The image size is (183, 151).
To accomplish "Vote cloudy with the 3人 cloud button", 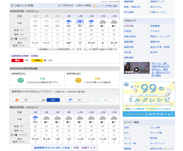I will (x=51, y=100).
